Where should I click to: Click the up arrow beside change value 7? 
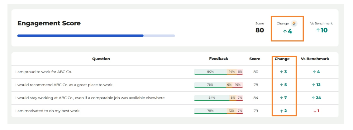(x=281, y=98)
